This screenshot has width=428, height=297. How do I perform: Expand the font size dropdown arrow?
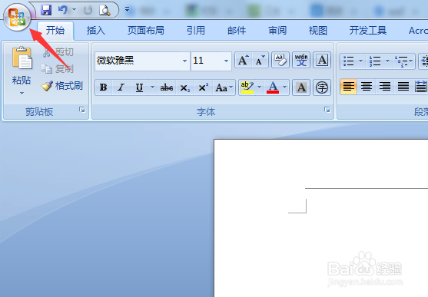[x=226, y=61]
